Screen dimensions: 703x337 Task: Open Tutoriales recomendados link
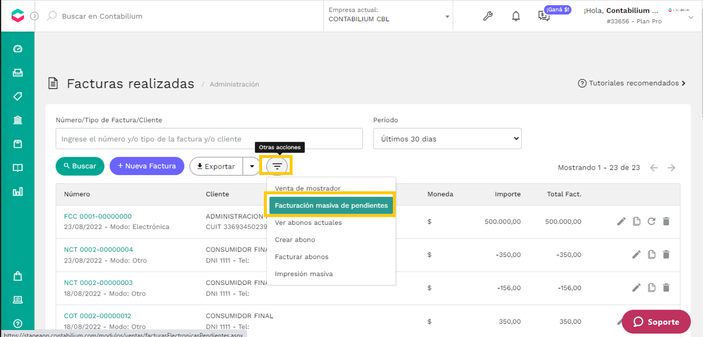click(x=632, y=83)
